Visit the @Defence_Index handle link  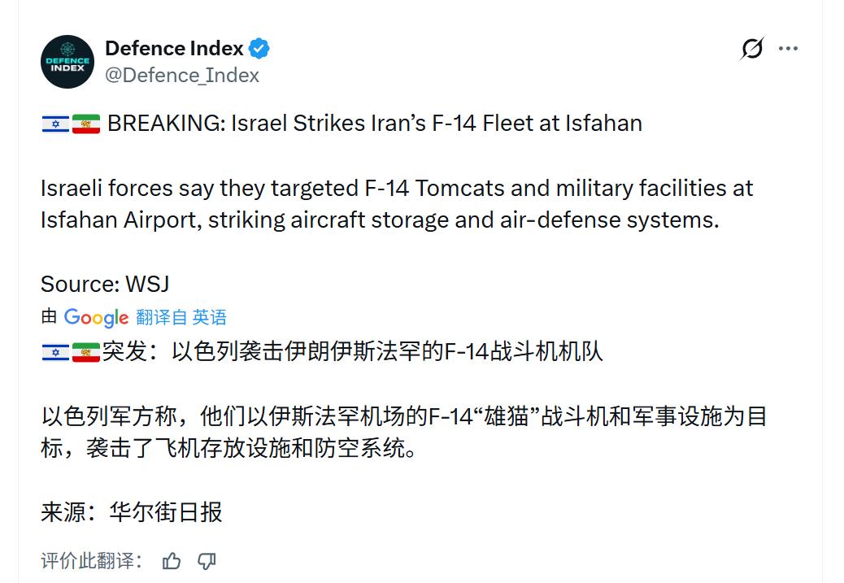(182, 76)
